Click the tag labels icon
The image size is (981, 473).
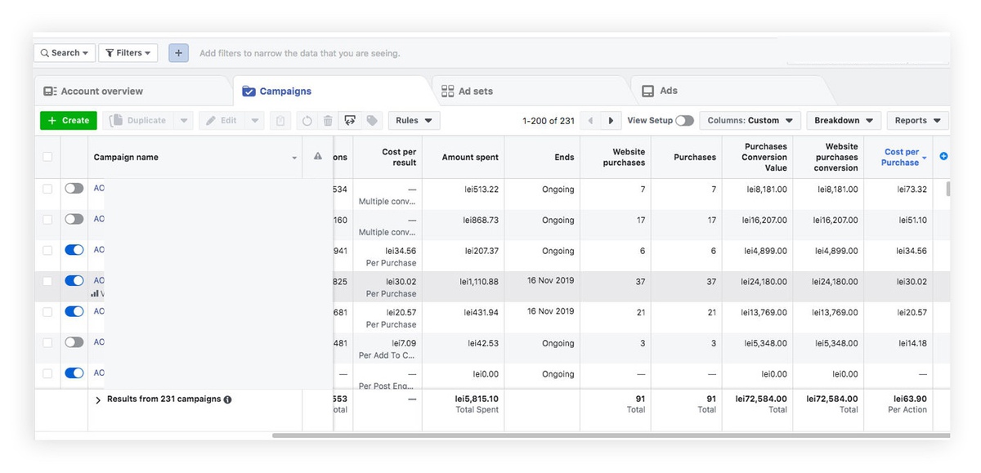coord(372,121)
